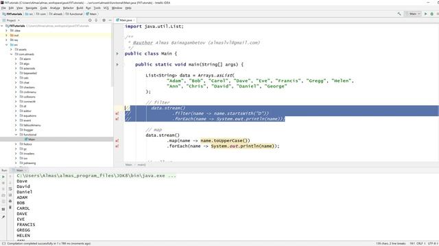Click the FXTutorials breadcrumb in navigation bar
439x246 pixels.
12,14
